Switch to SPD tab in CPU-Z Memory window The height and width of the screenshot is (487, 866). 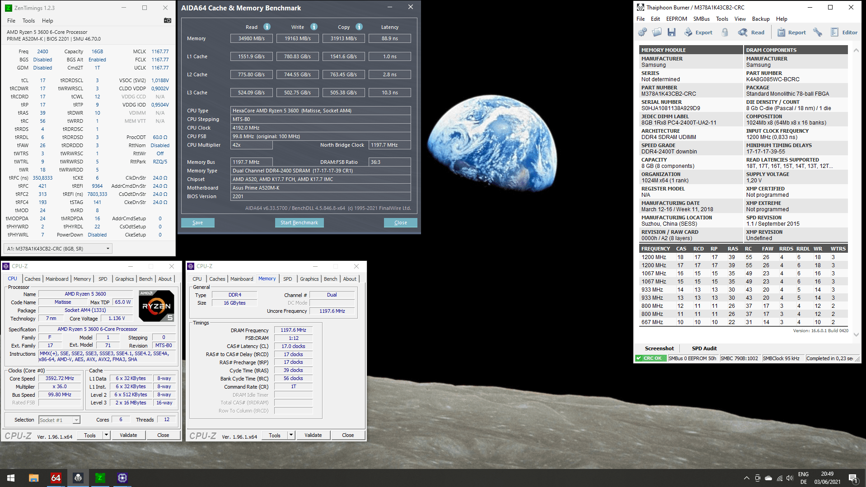click(288, 279)
